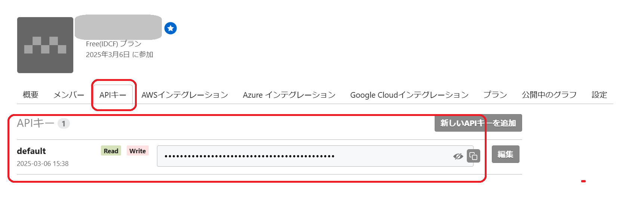Viewport: 629px width, 198px height.
Task: Select the APIキー tab
Action: pyautogui.click(x=113, y=95)
